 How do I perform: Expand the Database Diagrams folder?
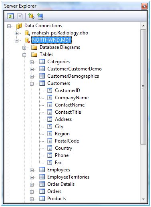pos(24,48)
